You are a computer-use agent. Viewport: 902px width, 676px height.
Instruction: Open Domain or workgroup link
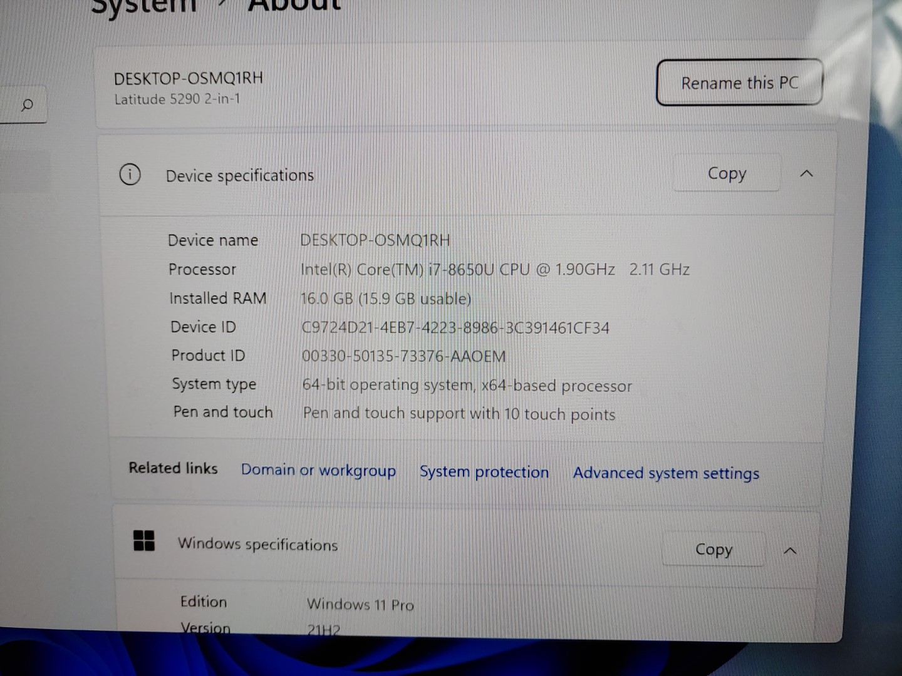tap(318, 470)
